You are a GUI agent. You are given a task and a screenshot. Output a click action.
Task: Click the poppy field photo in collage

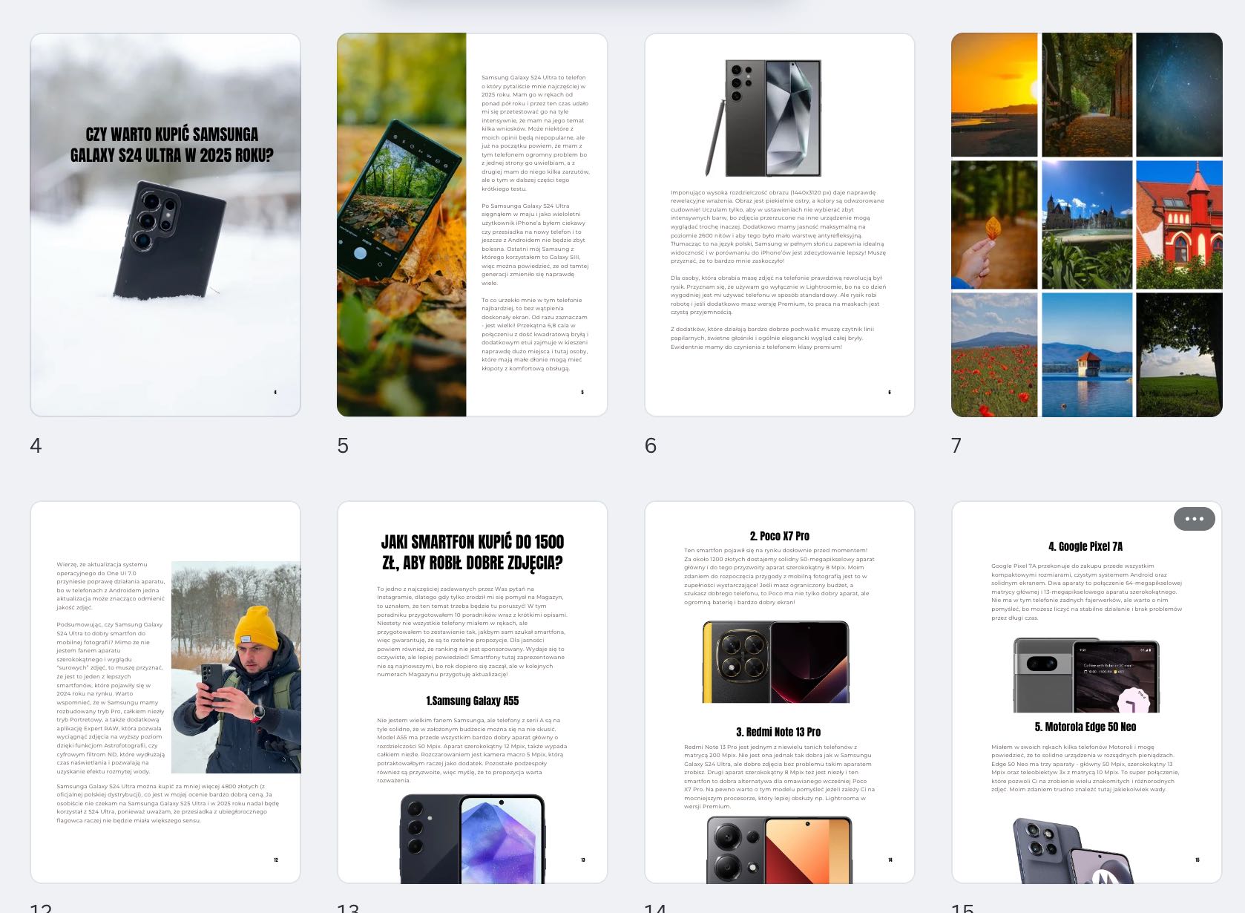(994, 355)
